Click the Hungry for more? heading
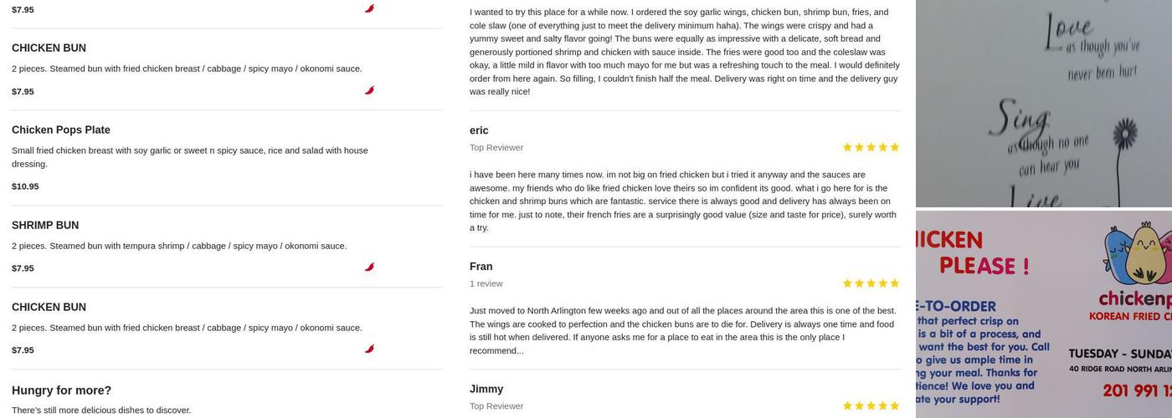Viewport: 1172px width, 418px height. [61, 390]
